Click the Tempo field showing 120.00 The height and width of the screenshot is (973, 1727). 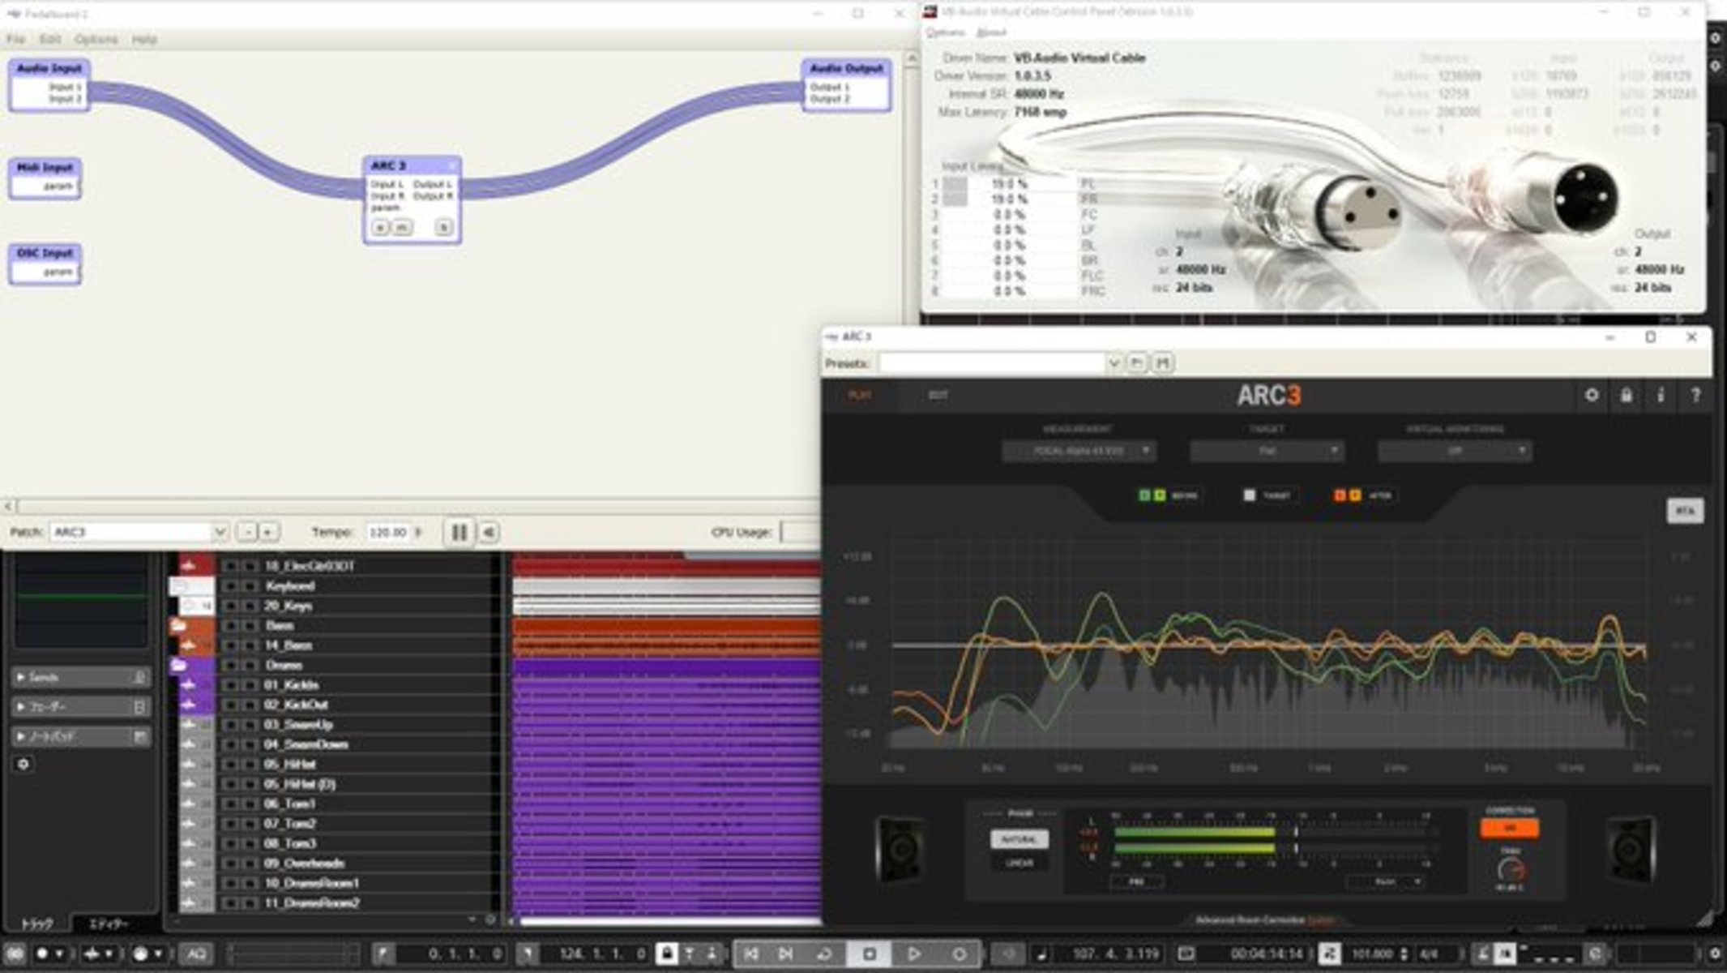tap(388, 532)
